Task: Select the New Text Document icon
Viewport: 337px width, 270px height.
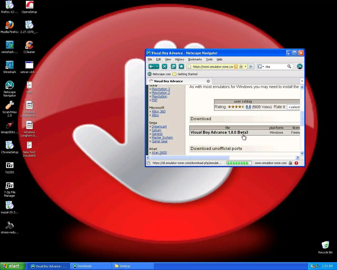Action: [29, 149]
